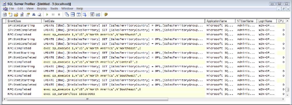292x105 pixels.
Task: Click the LoginName column header
Action: (x=267, y=21)
